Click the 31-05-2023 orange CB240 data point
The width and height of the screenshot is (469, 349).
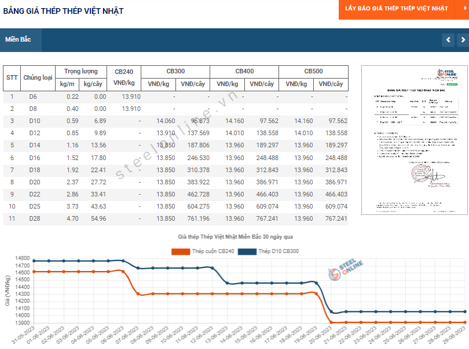(x=34, y=272)
